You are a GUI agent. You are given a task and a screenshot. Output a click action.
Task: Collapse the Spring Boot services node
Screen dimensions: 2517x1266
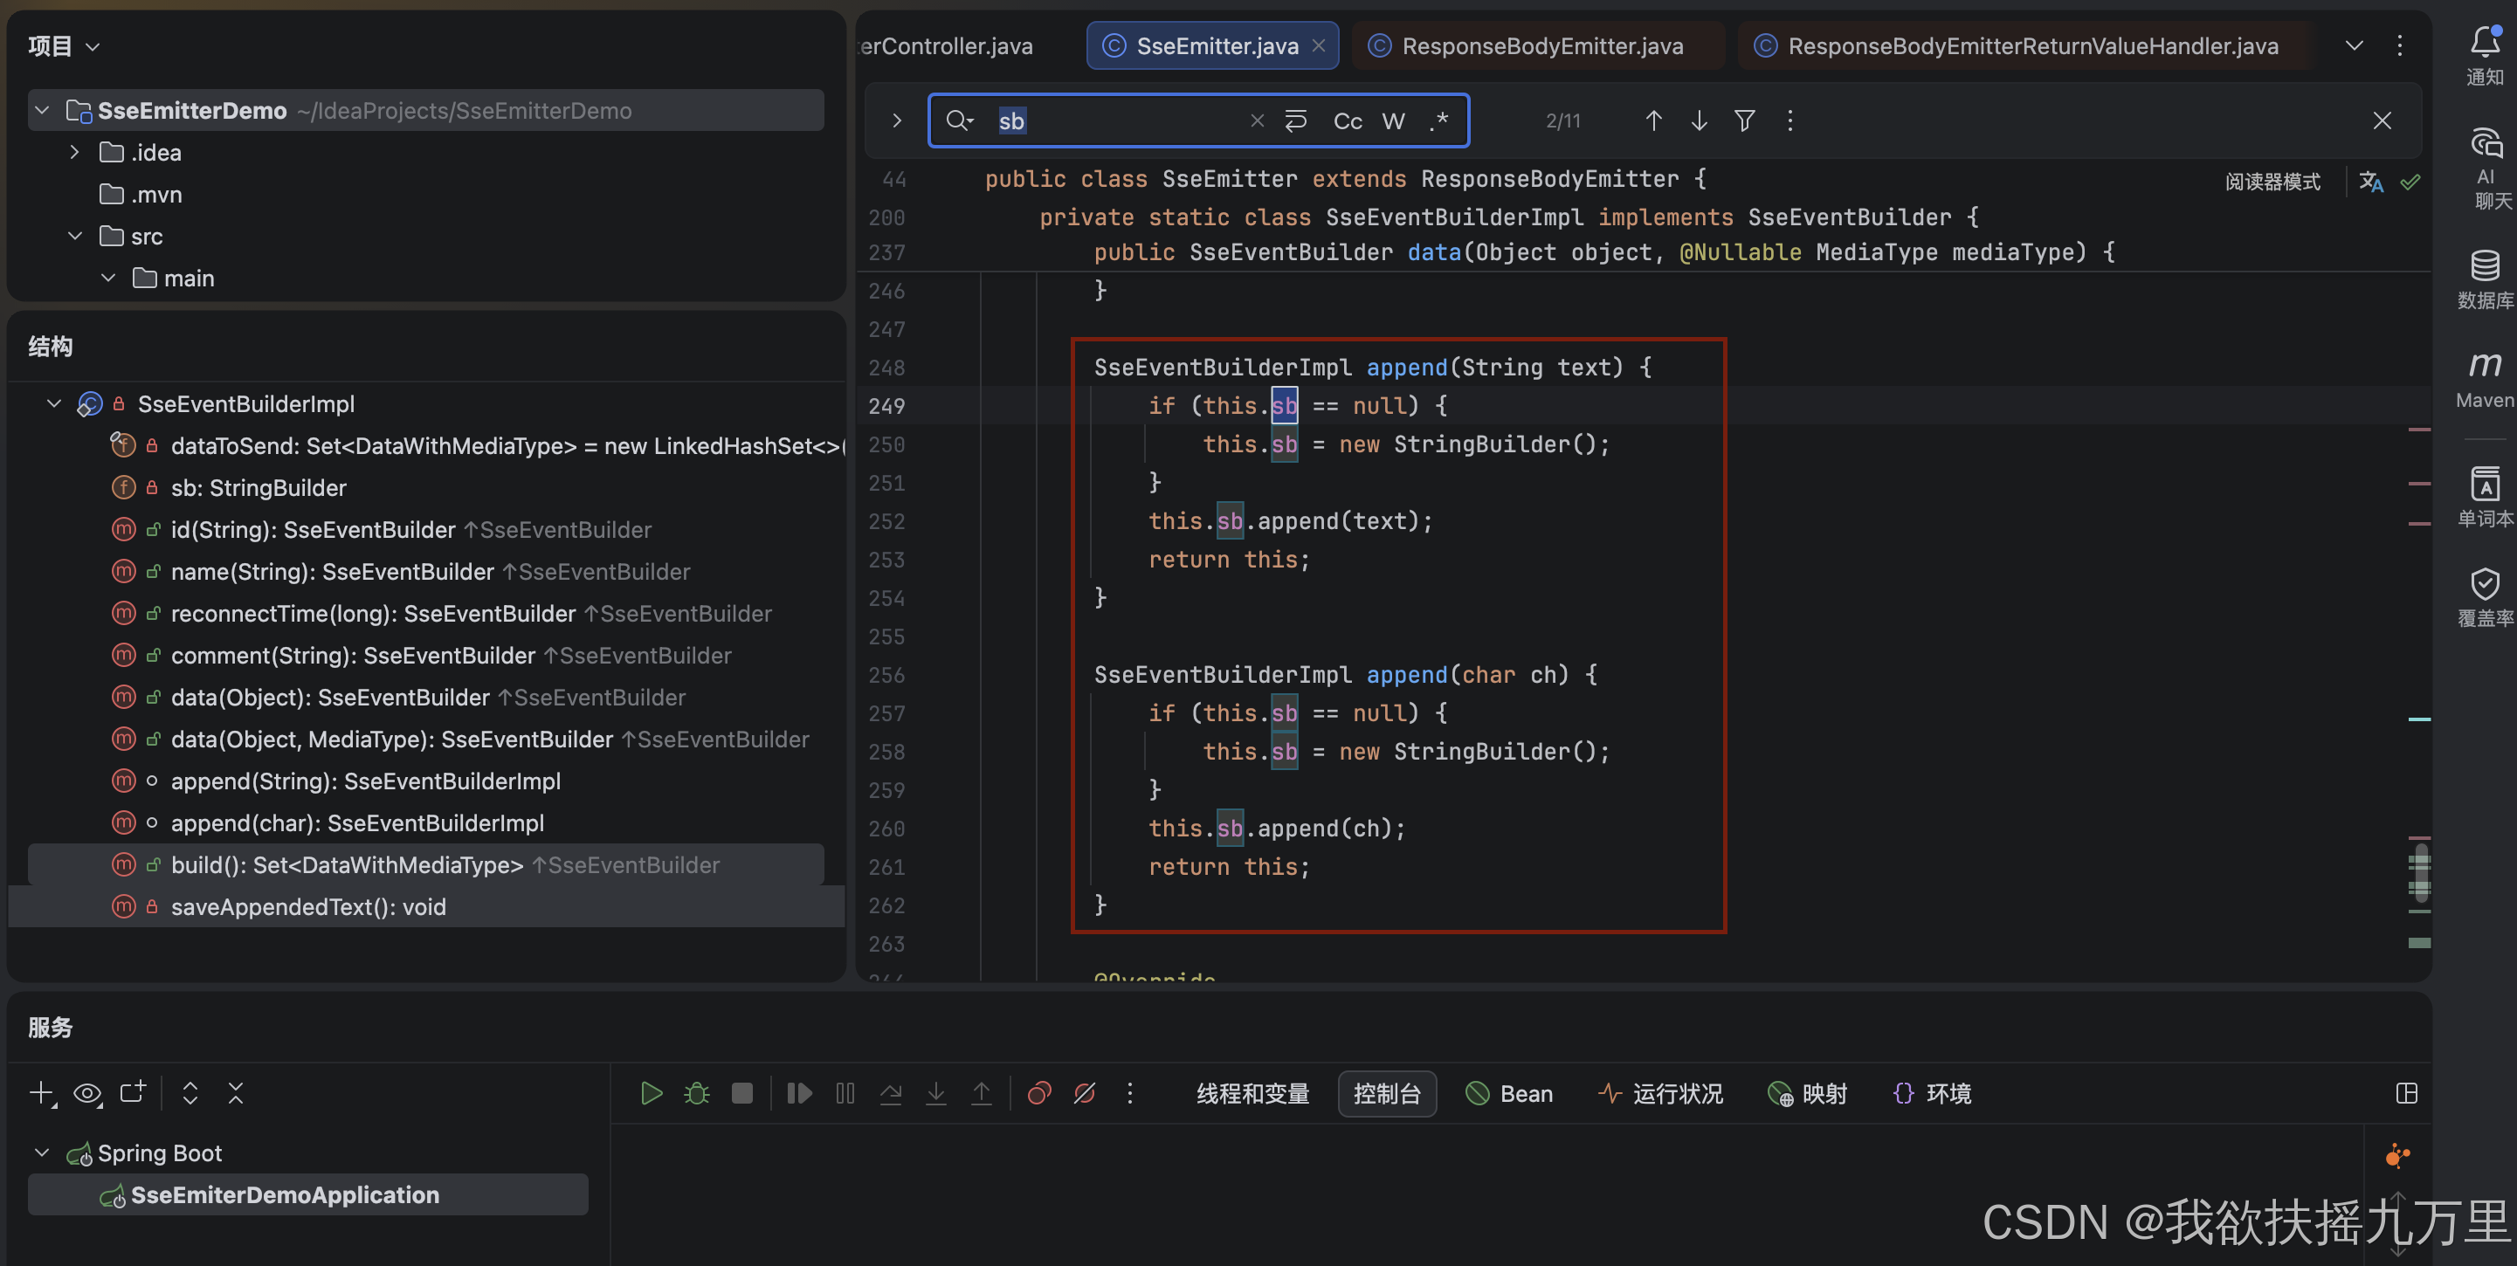(x=42, y=1152)
